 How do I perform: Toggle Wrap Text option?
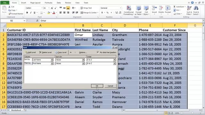tap(86, 8)
